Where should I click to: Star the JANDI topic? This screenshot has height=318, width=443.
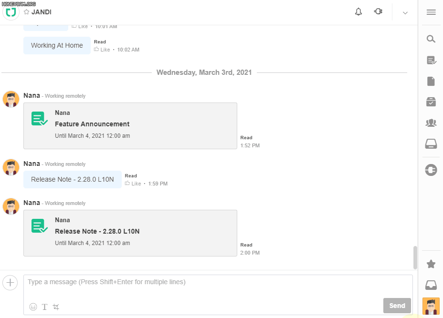click(27, 12)
